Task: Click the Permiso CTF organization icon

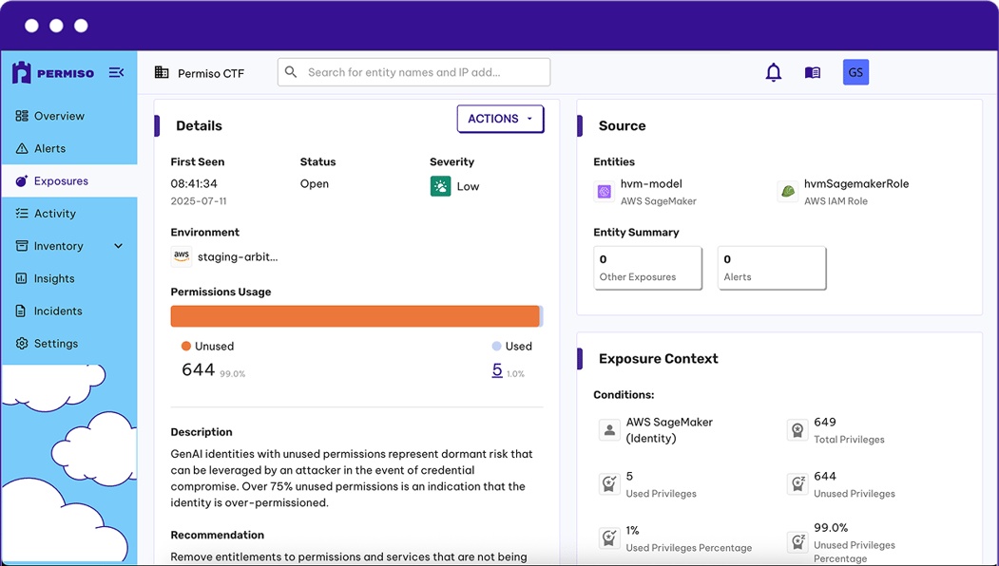Action: click(x=162, y=73)
